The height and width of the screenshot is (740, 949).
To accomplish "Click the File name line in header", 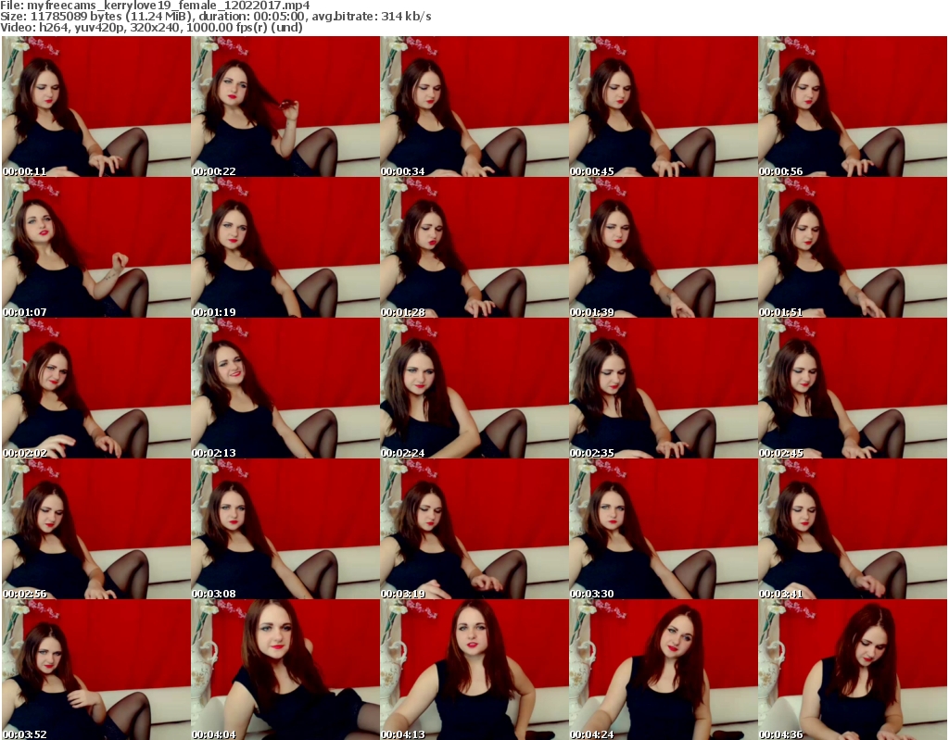I will tap(155, 6).
